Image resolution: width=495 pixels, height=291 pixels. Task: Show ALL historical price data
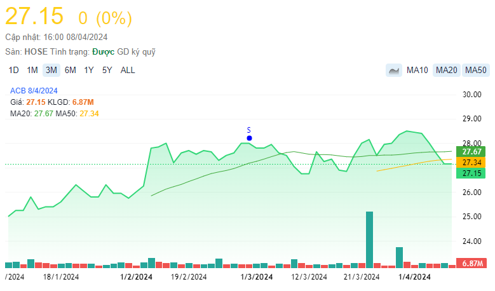pyautogui.click(x=128, y=71)
